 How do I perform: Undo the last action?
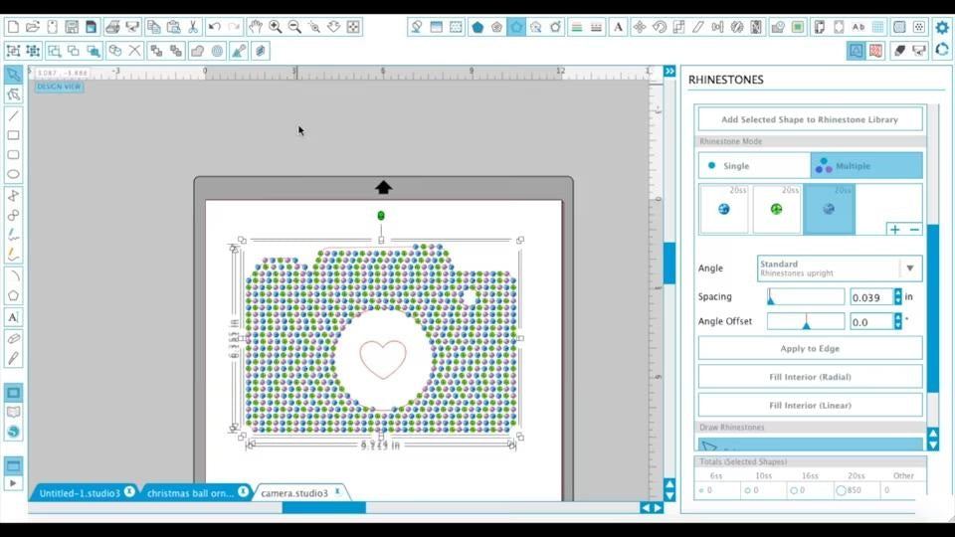(215, 27)
